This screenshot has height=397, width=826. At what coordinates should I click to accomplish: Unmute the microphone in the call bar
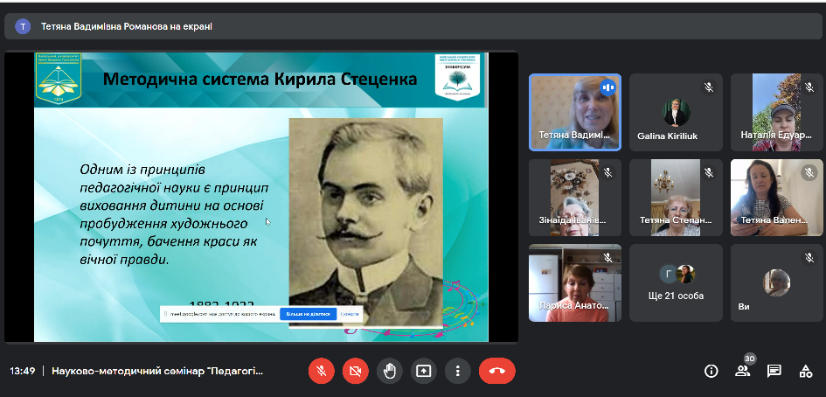tap(321, 371)
